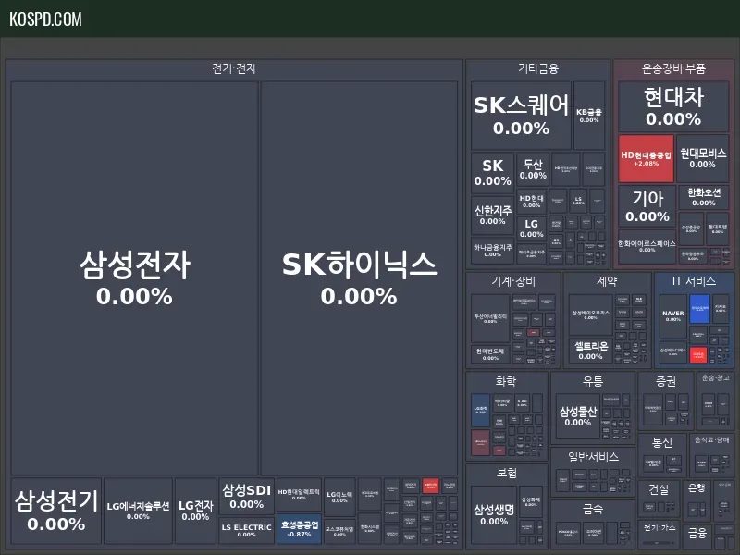Click the 음식료·담배 sector header
Viewport: 740px width, 555px height.
[711, 440]
